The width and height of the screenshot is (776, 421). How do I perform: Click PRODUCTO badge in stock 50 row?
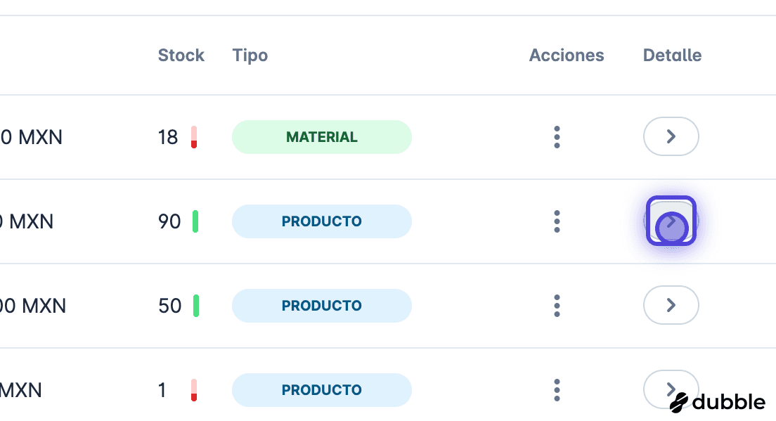(322, 306)
